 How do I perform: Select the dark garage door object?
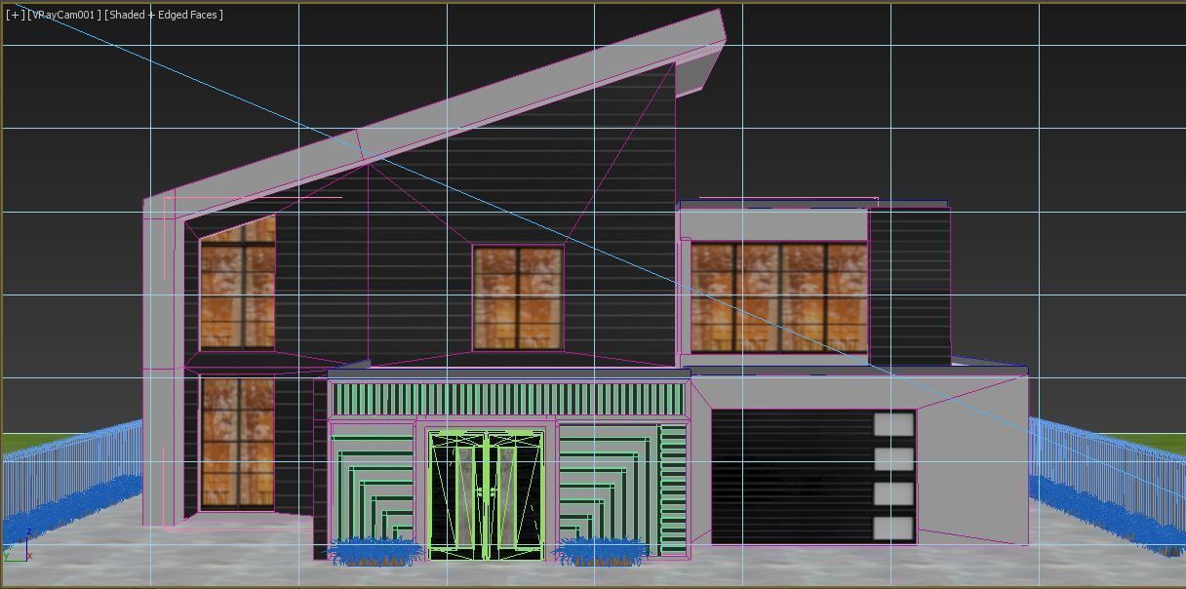(x=813, y=477)
